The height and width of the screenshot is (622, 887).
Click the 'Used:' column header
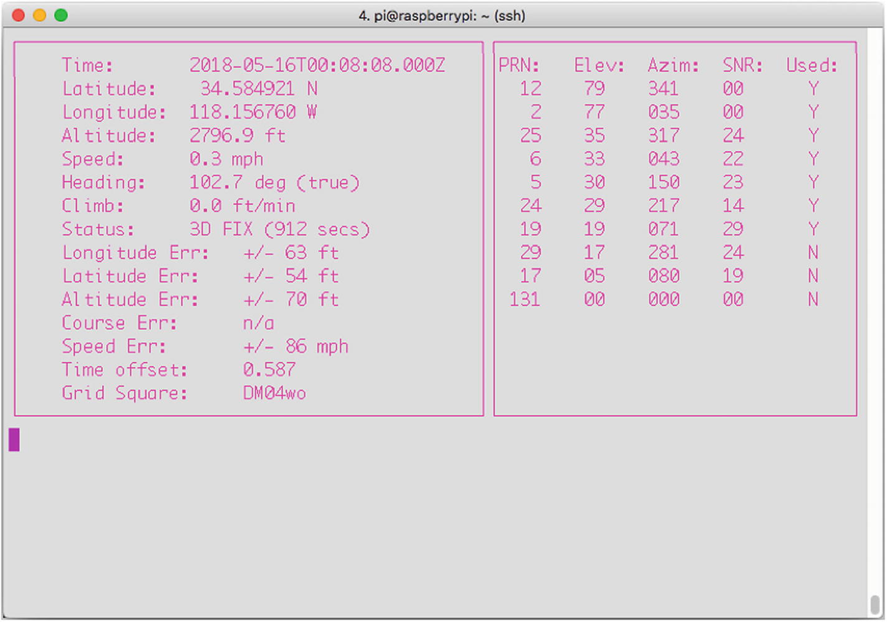click(x=812, y=65)
